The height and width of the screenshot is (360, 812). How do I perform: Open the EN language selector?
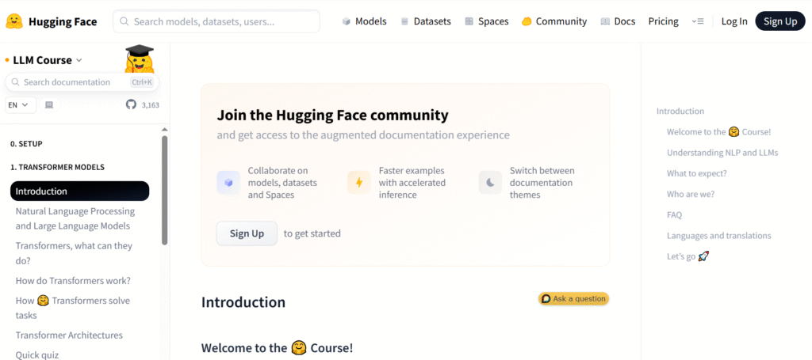(21, 105)
